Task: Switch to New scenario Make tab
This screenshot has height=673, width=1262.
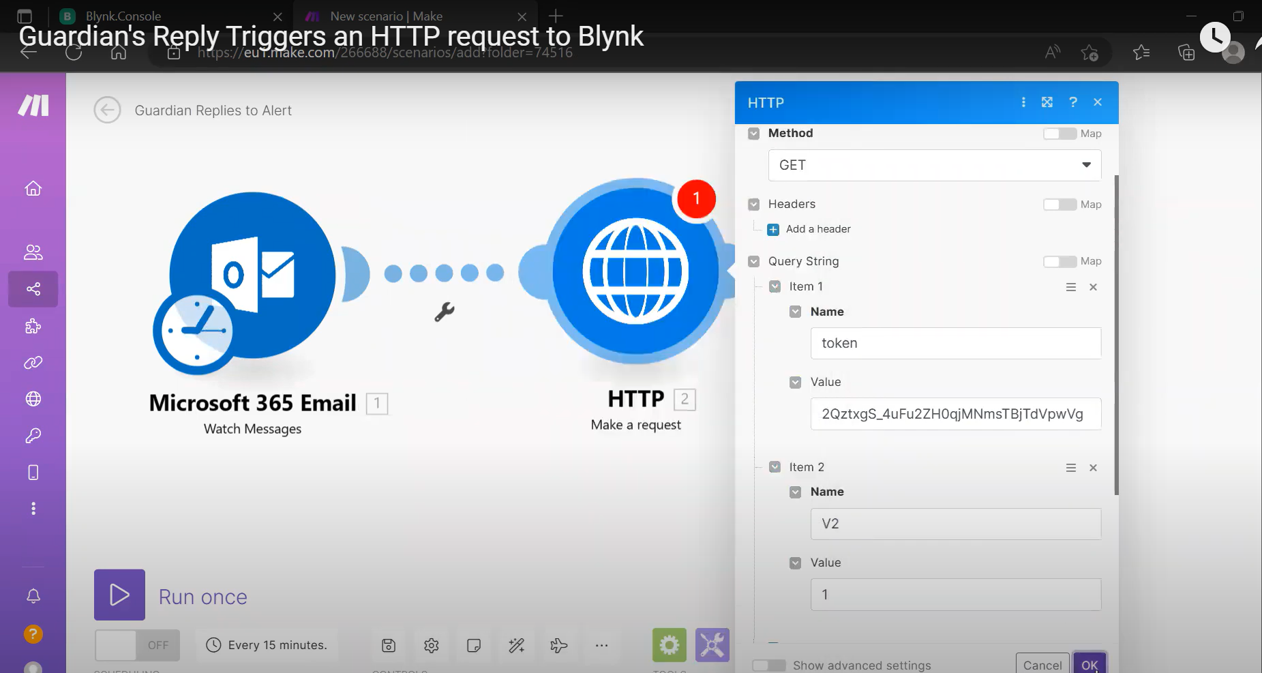Action: (415, 16)
